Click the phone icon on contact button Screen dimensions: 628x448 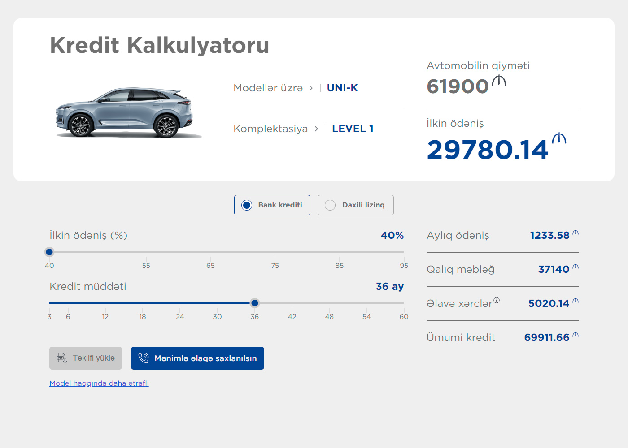(143, 358)
